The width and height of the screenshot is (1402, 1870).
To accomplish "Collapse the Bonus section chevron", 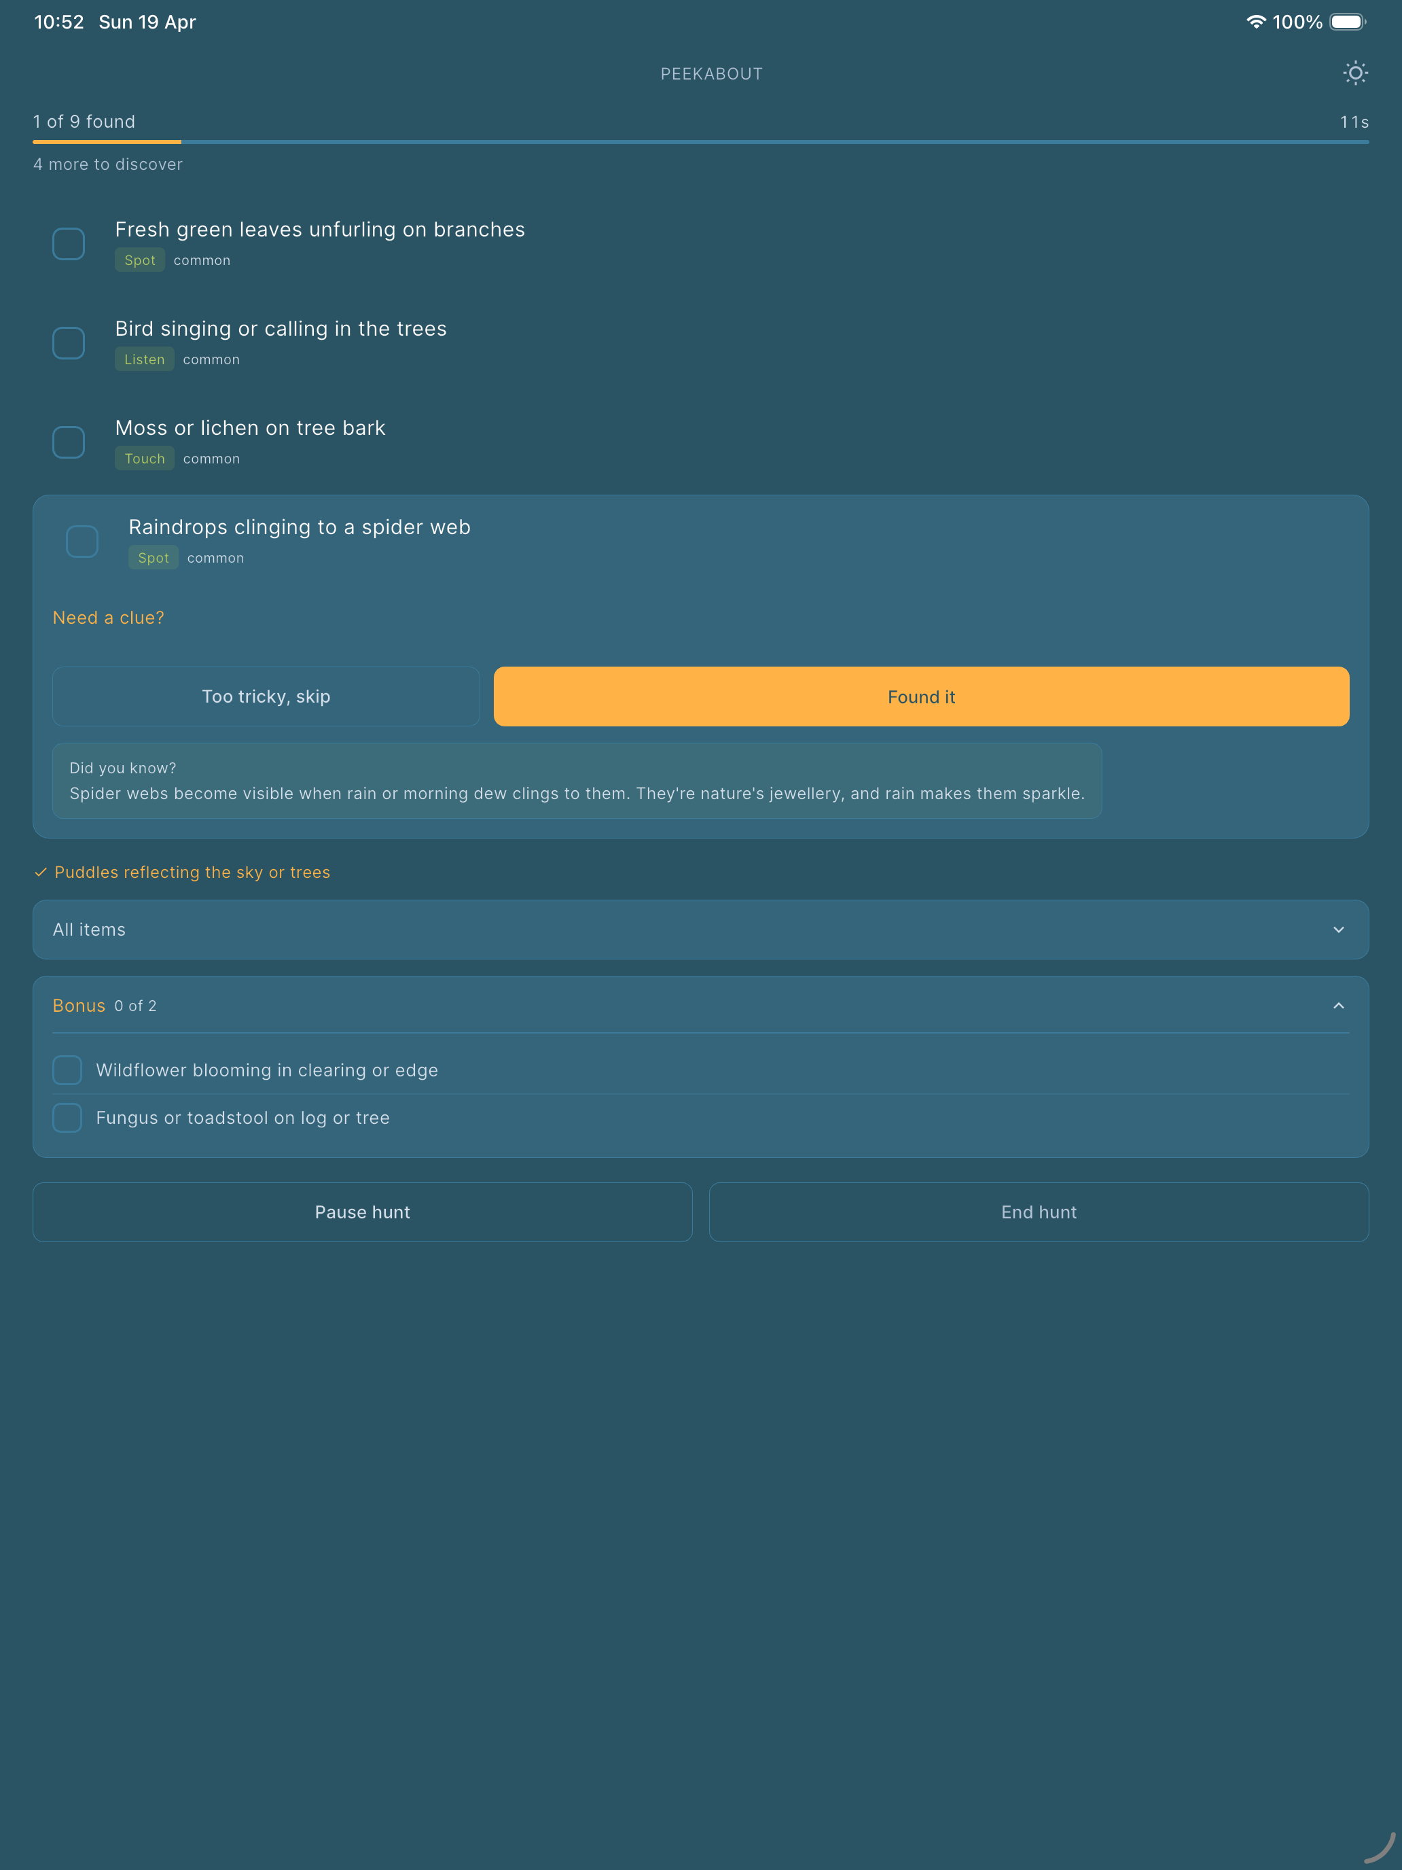I will (x=1339, y=1005).
